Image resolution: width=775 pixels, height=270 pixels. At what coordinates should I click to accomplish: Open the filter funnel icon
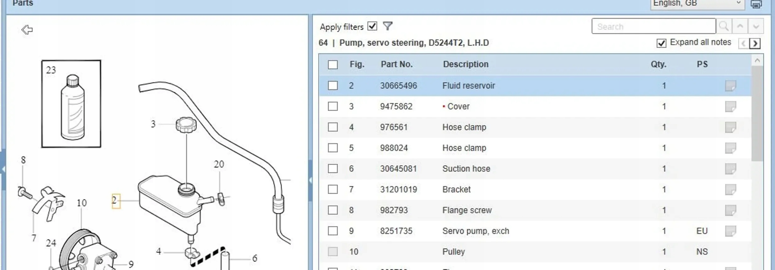point(387,26)
